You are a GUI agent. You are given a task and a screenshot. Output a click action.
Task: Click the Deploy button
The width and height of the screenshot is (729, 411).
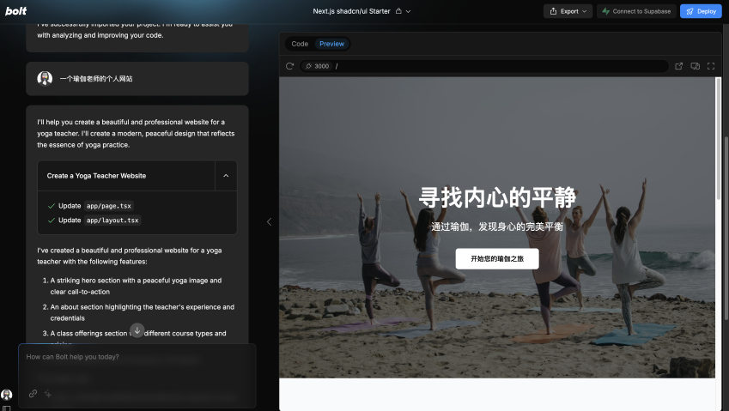tap(701, 11)
